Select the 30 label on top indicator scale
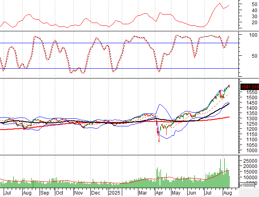Viewport: 259px width, 197px height. tap(255, 17)
